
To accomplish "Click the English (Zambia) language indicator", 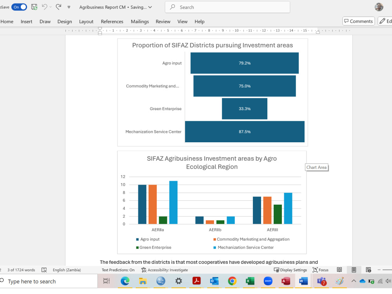I will click(67, 270).
